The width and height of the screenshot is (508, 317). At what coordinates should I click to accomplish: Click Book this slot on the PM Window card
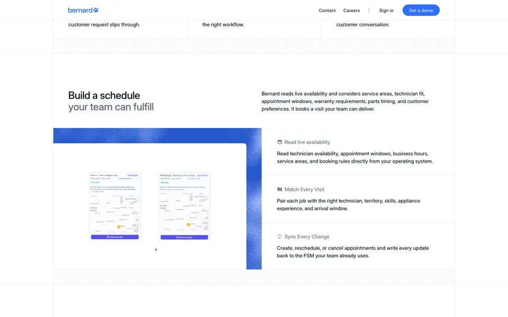(x=184, y=237)
